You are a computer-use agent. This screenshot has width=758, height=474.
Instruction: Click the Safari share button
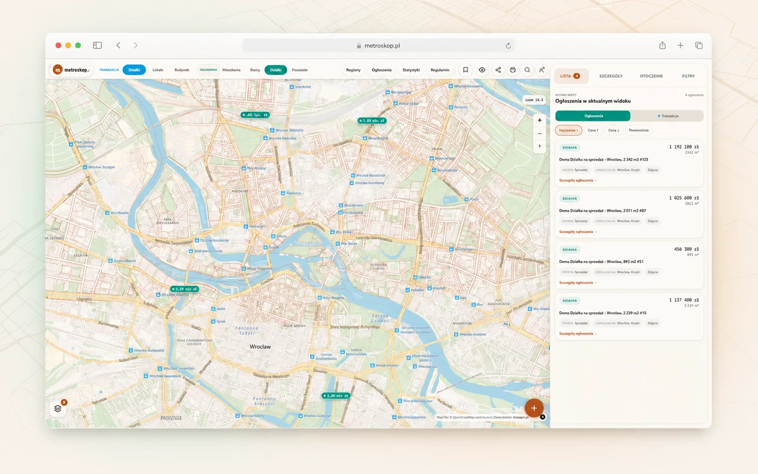click(x=663, y=46)
